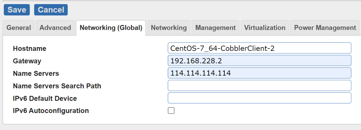
Task: Focus the IPv6 Default Device input
Action: (259, 98)
